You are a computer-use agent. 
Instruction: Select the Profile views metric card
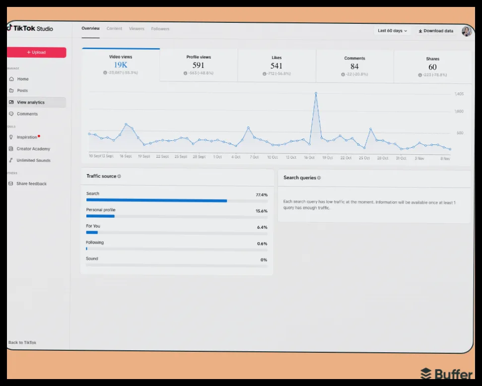click(199, 65)
